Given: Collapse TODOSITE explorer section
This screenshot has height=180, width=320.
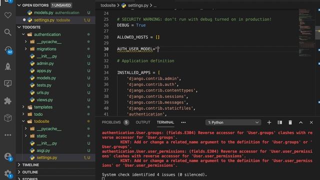Looking at the screenshot, I should tap(19, 27).
